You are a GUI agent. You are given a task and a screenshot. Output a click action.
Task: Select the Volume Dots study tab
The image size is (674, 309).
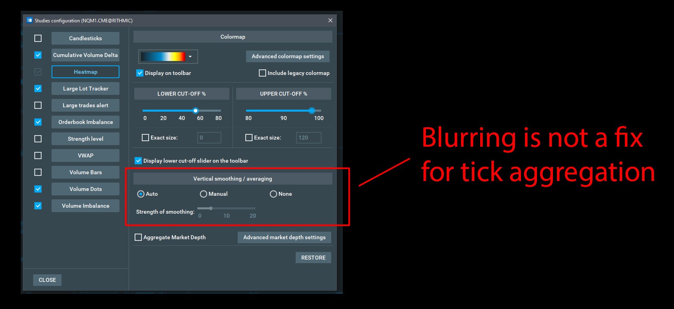[85, 189]
